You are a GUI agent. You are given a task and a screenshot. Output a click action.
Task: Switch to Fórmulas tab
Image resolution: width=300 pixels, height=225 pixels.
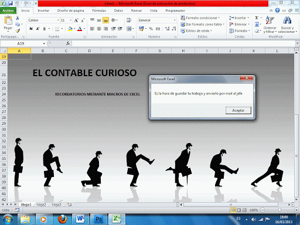pyautogui.click(x=99, y=11)
